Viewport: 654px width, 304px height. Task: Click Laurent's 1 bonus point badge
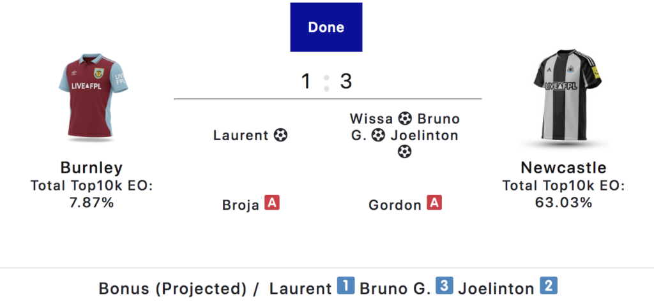346,287
